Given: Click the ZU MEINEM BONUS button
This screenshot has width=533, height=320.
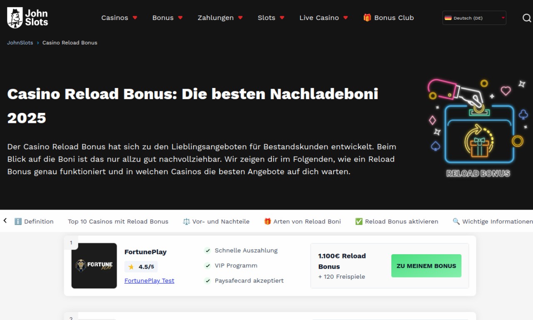Looking at the screenshot, I should pos(426,266).
